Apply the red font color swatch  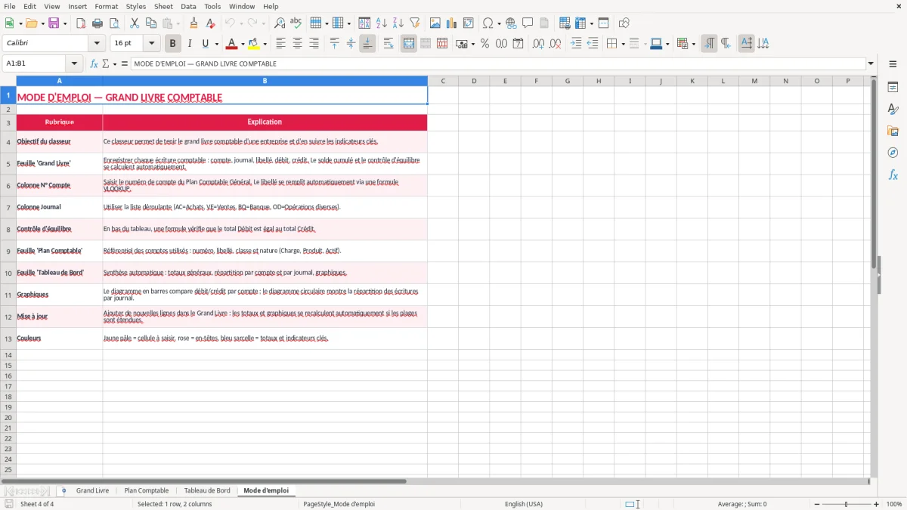click(x=232, y=44)
